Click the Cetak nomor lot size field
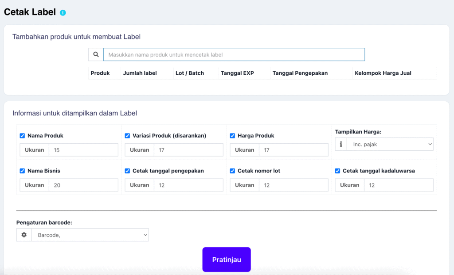This screenshot has height=275, width=454. 294,185
